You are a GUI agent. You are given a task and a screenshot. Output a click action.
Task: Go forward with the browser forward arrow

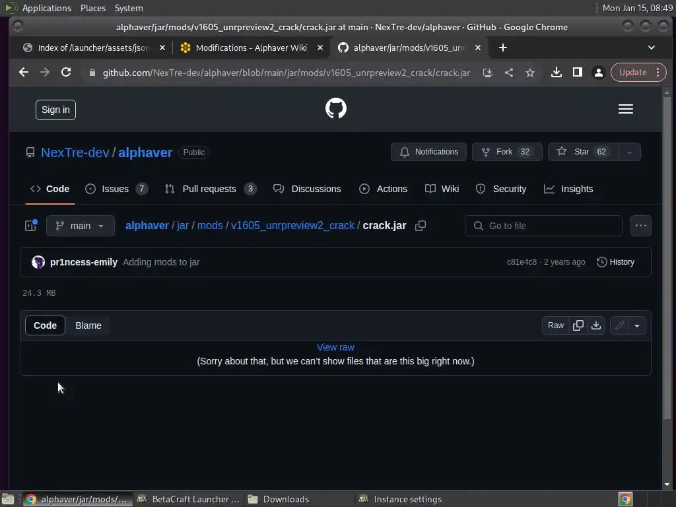coord(45,73)
